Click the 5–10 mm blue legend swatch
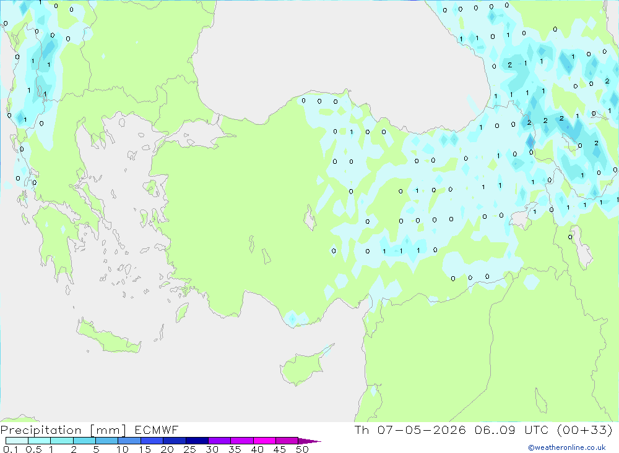This screenshot has width=619, height=453. (x=106, y=441)
